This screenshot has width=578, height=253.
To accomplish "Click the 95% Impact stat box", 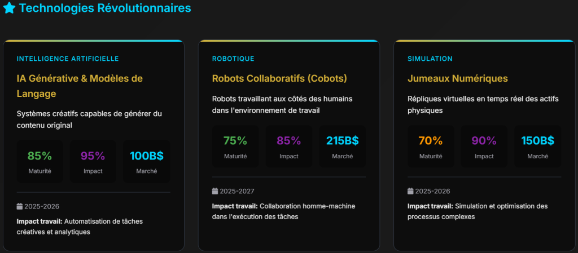I will click(93, 162).
